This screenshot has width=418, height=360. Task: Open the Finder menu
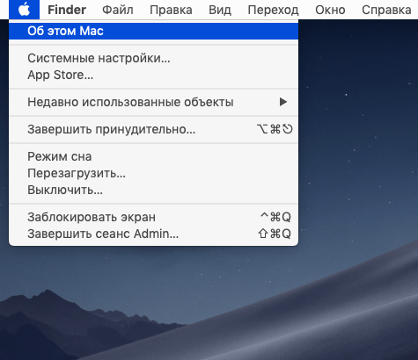tap(67, 10)
